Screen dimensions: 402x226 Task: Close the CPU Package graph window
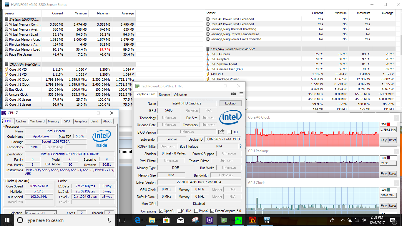click(396, 151)
